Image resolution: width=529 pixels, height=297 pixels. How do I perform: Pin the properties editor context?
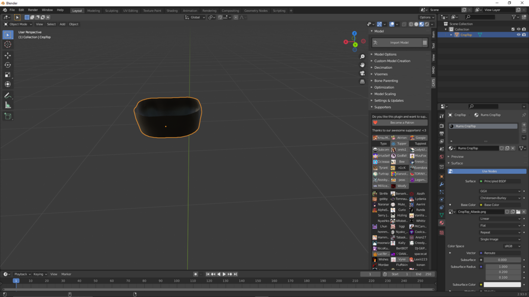[x=524, y=115]
